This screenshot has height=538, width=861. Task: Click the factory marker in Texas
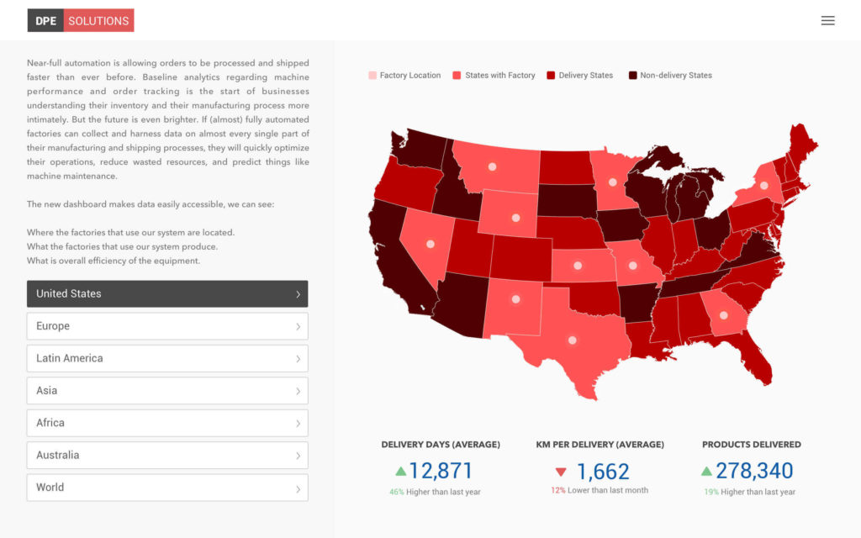(573, 340)
